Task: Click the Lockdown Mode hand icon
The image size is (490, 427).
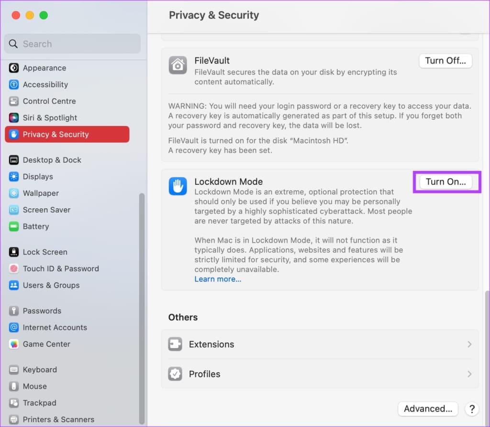Action: pyautogui.click(x=178, y=186)
